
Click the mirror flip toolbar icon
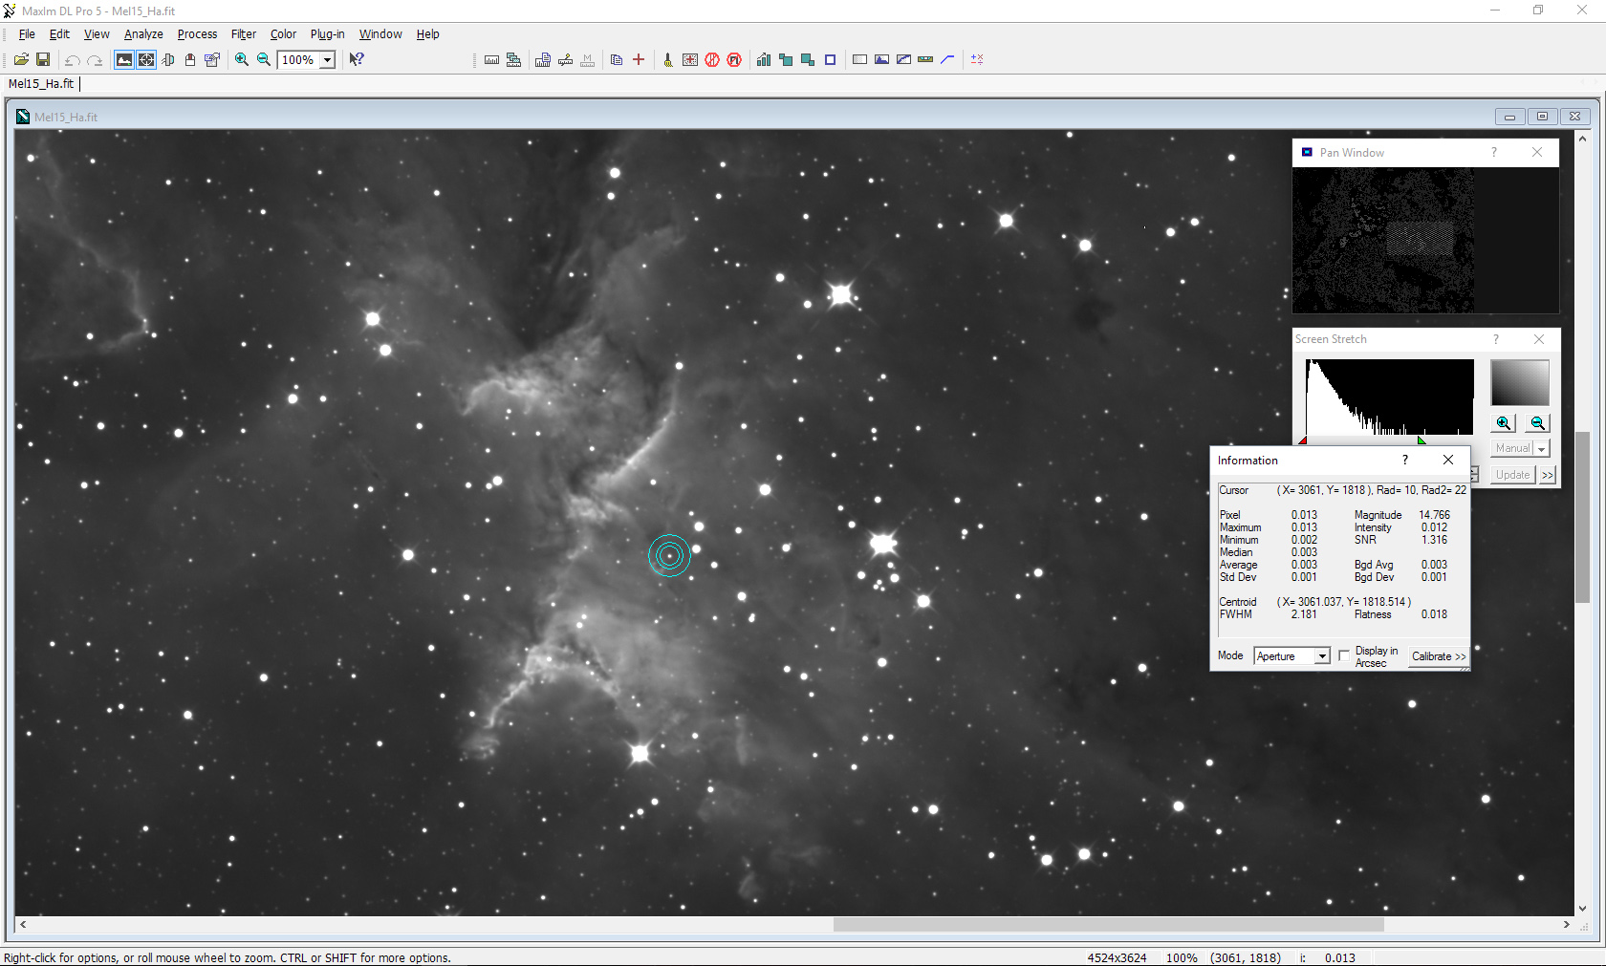tap(168, 59)
